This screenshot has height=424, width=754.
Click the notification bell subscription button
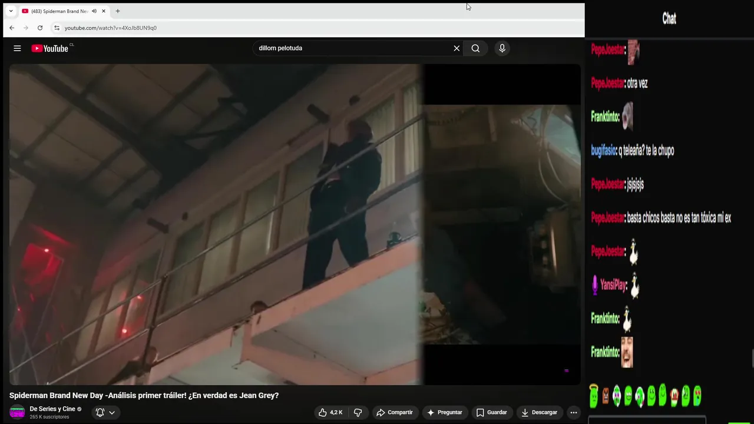pyautogui.click(x=100, y=412)
